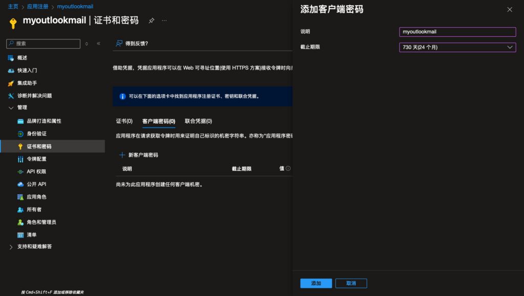This screenshot has height=296, width=524.
Task: Click info icon beside 值 column
Action: tap(288, 169)
